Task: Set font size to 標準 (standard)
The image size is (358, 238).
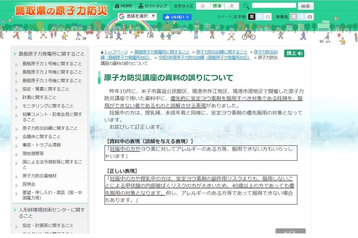Action: [217, 6]
